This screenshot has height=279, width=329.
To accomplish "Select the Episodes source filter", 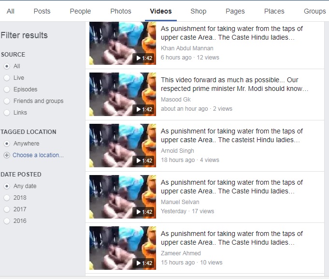I will [7, 89].
